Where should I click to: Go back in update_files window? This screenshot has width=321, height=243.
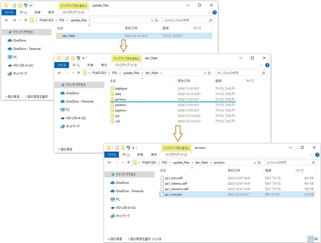(6, 20)
